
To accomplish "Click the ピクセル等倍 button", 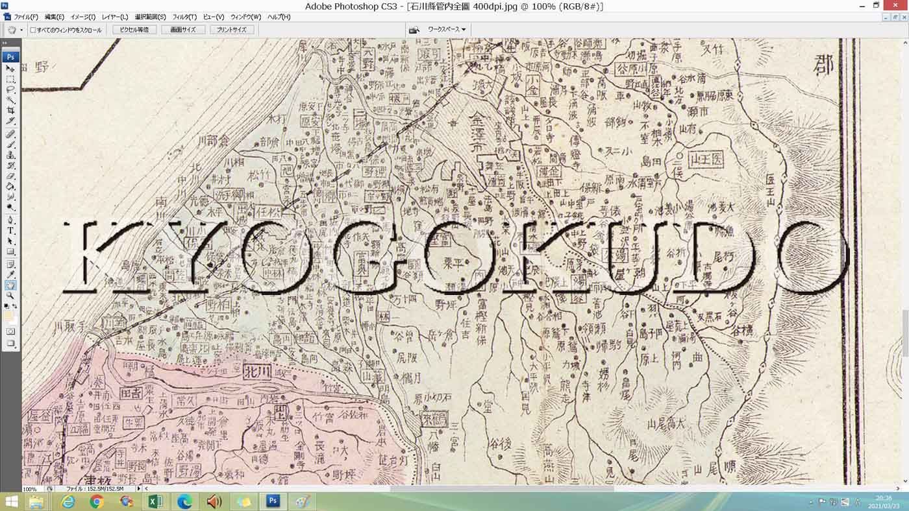I will 134,30.
